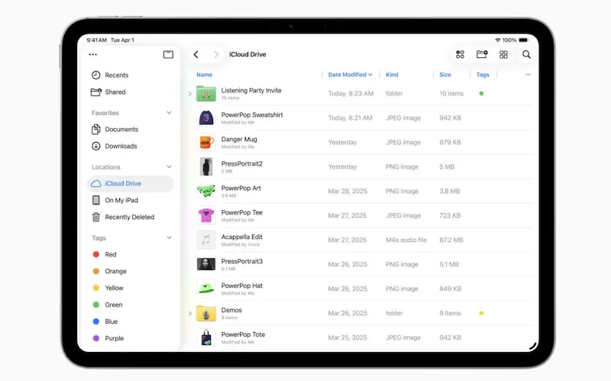
Task: Open the Demos folder icon
Action: pyautogui.click(x=206, y=313)
